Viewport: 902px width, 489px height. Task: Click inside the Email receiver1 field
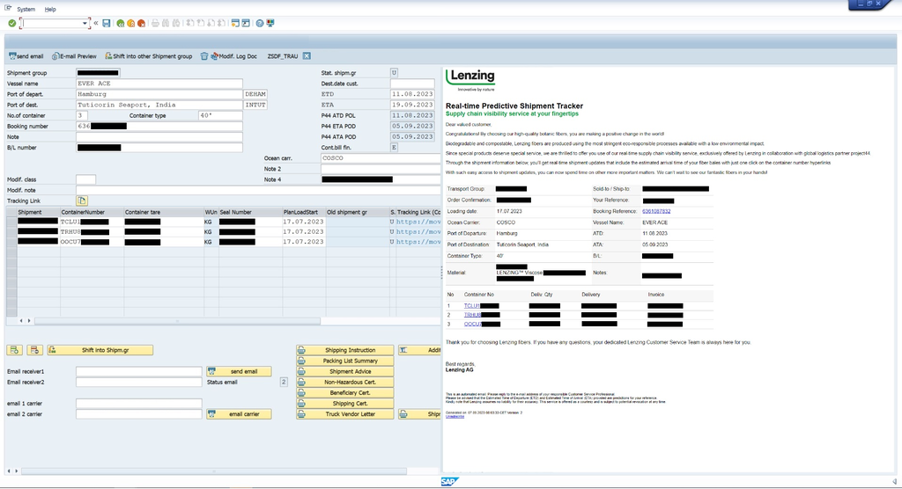[x=138, y=371]
